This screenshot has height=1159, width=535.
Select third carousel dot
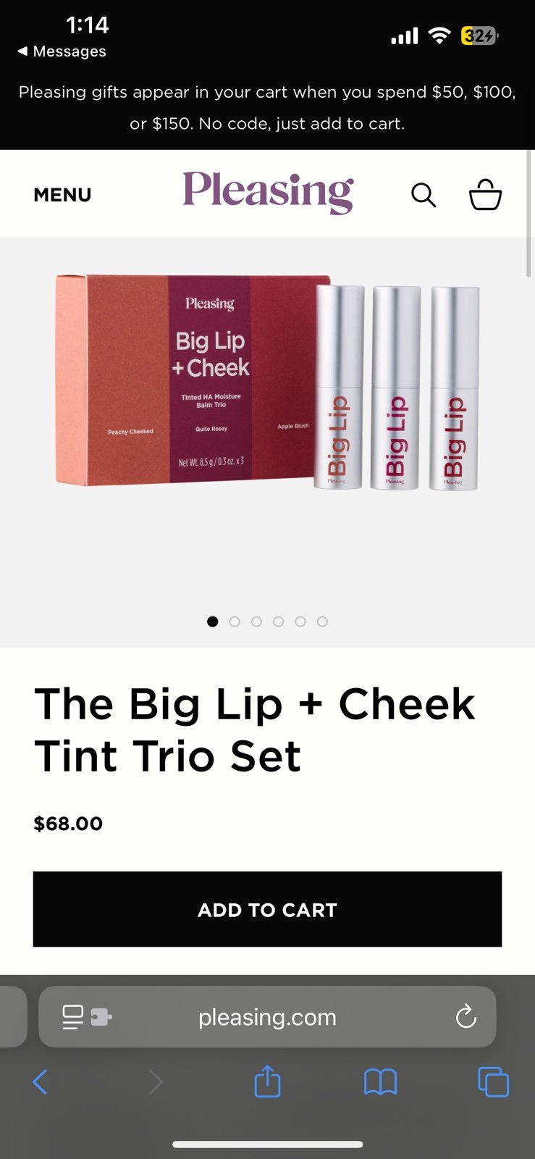click(256, 622)
